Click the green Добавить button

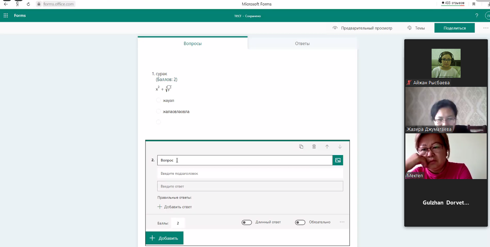point(164,238)
